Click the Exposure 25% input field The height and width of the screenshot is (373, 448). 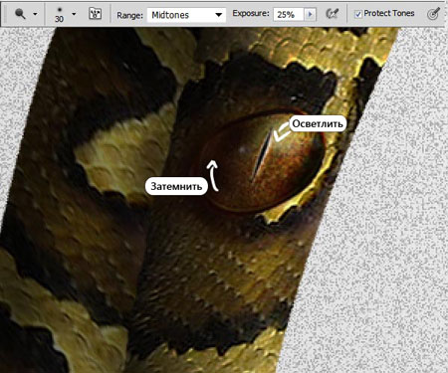[x=289, y=14]
